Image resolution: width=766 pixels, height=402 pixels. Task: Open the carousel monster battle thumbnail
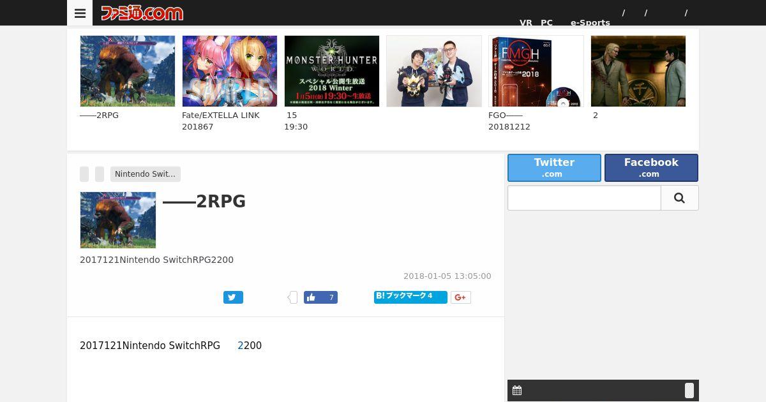[128, 71]
